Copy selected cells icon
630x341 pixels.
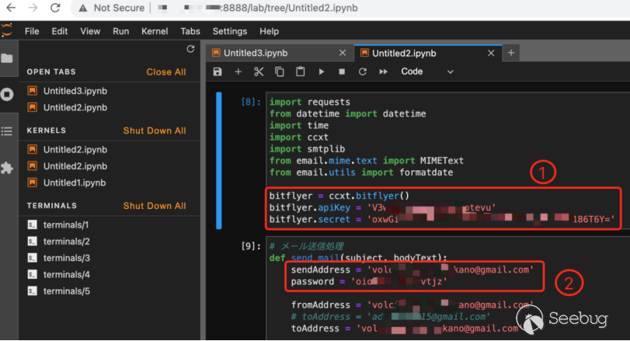click(279, 71)
